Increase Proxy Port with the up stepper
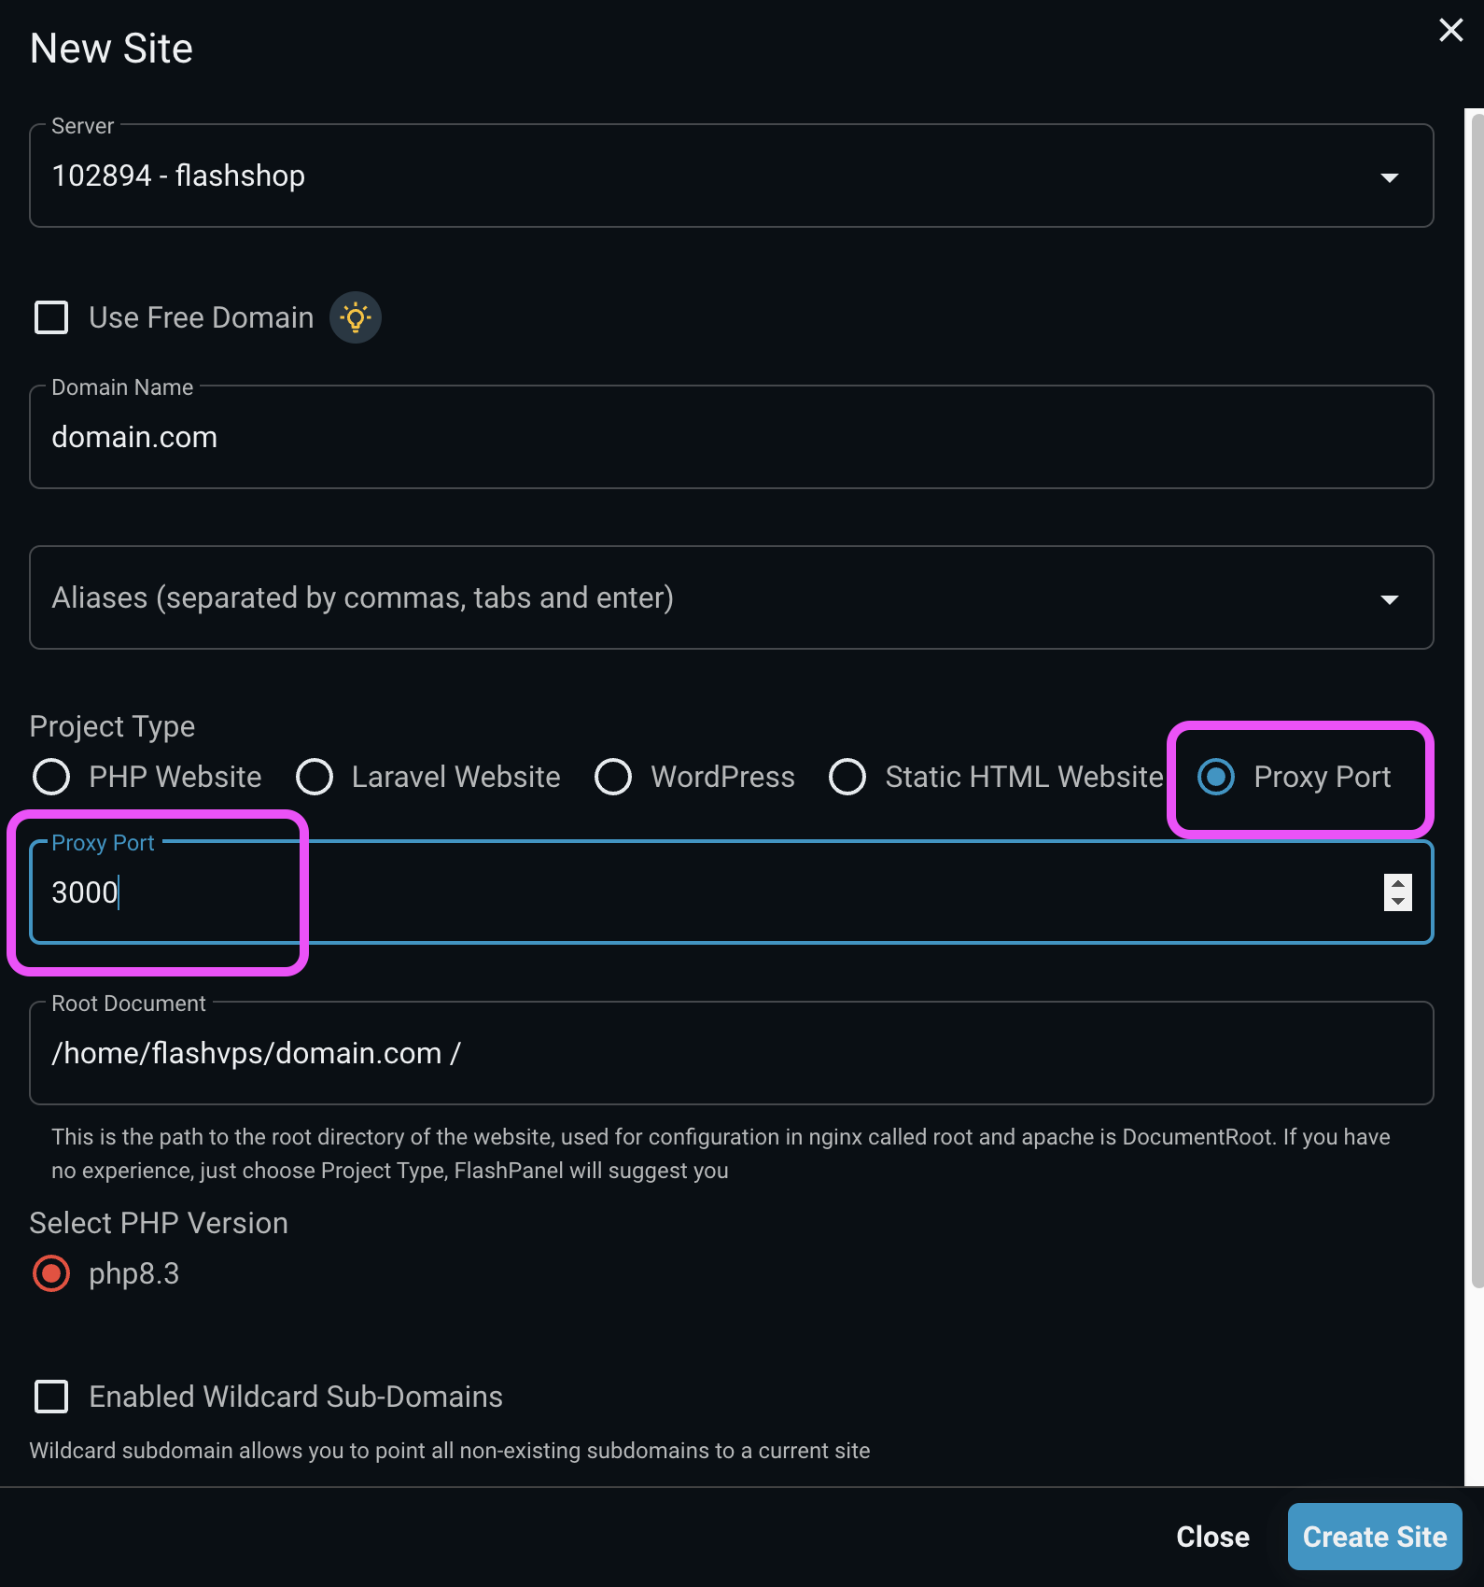The image size is (1484, 1587). click(x=1397, y=883)
